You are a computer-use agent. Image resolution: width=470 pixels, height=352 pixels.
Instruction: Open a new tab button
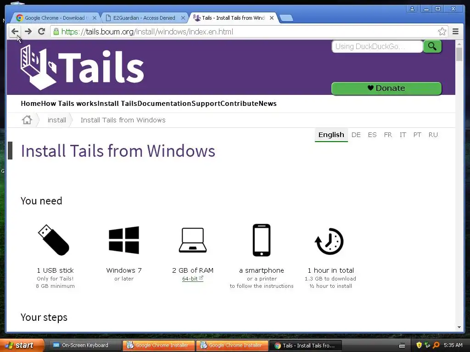point(286,18)
